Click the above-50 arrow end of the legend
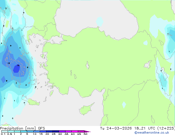 pyautogui.click(x=87, y=131)
